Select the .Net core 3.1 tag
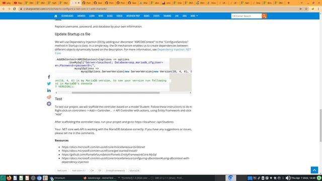Screen dimensions: 322x181 click(x=78, y=170)
